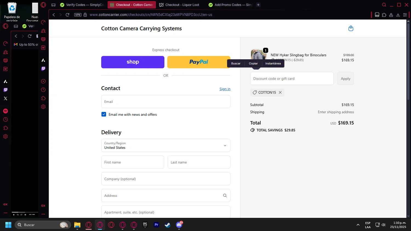Open the Twitch icon in front window sidebar

click(x=43, y=69)
